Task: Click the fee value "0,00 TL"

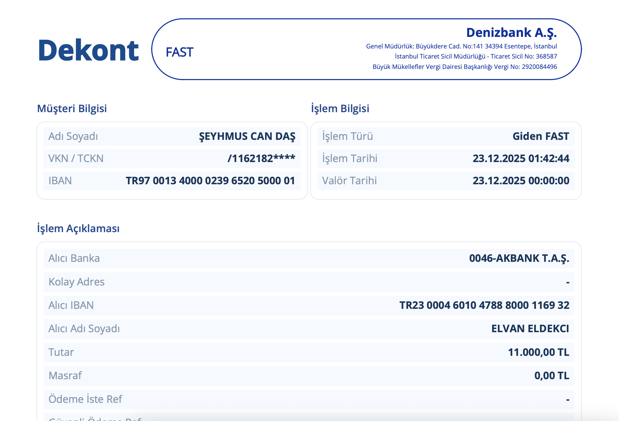Action: [552, 376]
